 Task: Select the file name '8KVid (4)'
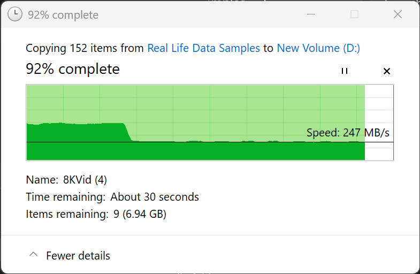point(85,180)
